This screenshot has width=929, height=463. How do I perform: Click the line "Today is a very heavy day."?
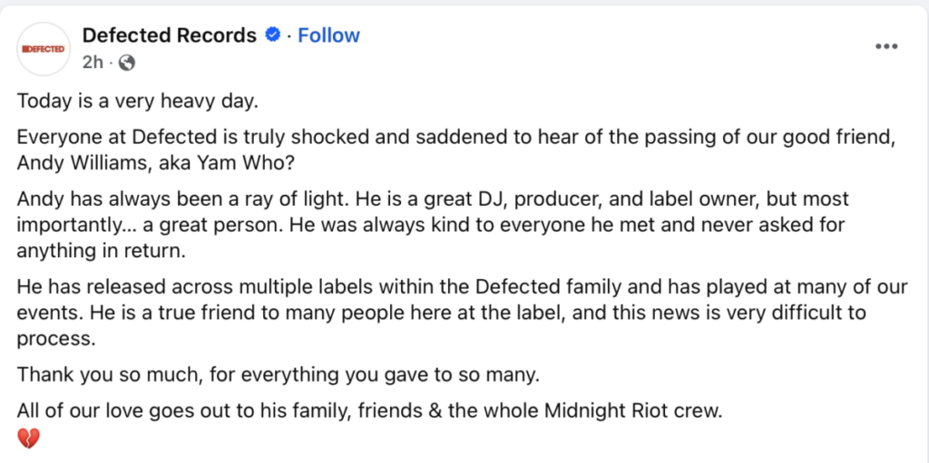[x=138, y=101]
